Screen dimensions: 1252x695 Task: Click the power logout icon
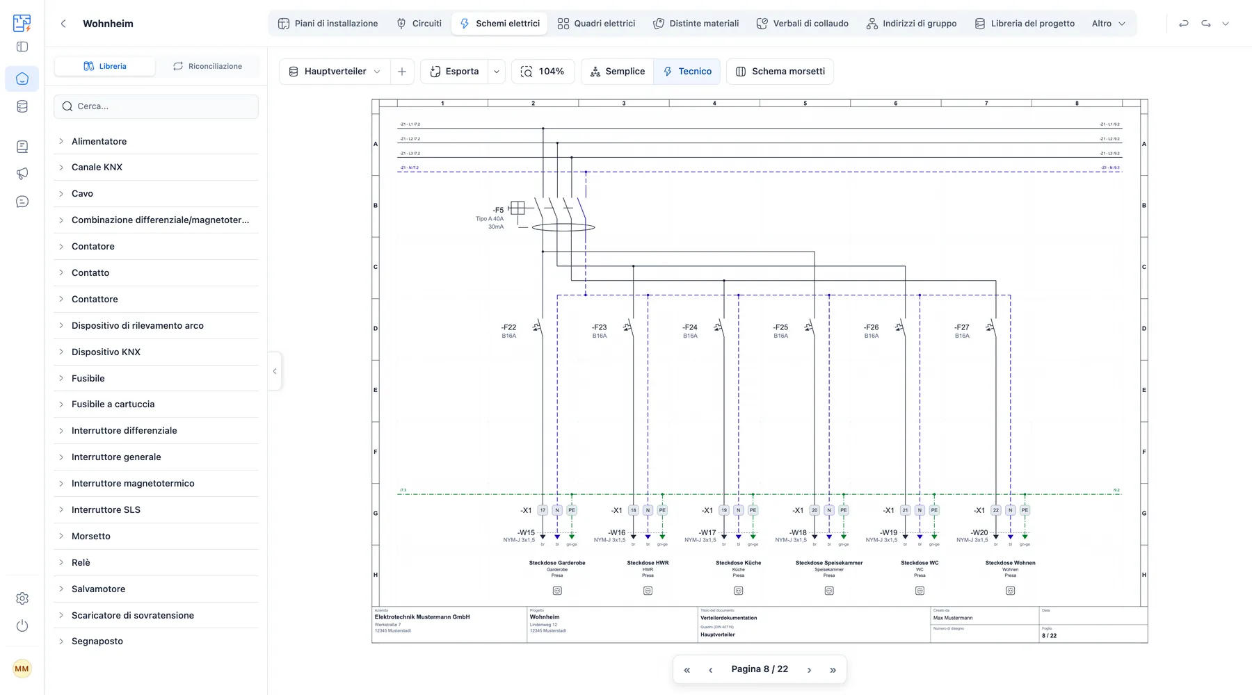click(x=22, y=625)
